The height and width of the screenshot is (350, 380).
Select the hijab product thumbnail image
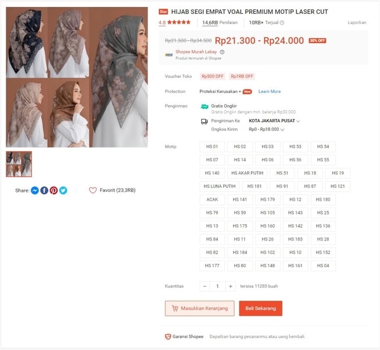(19, 164)
